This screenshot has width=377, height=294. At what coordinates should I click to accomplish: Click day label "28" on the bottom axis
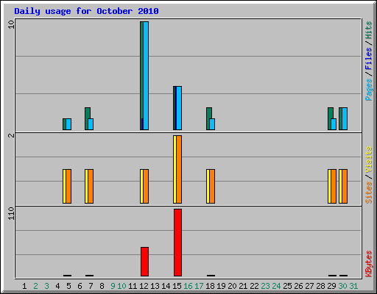[320, 286]
